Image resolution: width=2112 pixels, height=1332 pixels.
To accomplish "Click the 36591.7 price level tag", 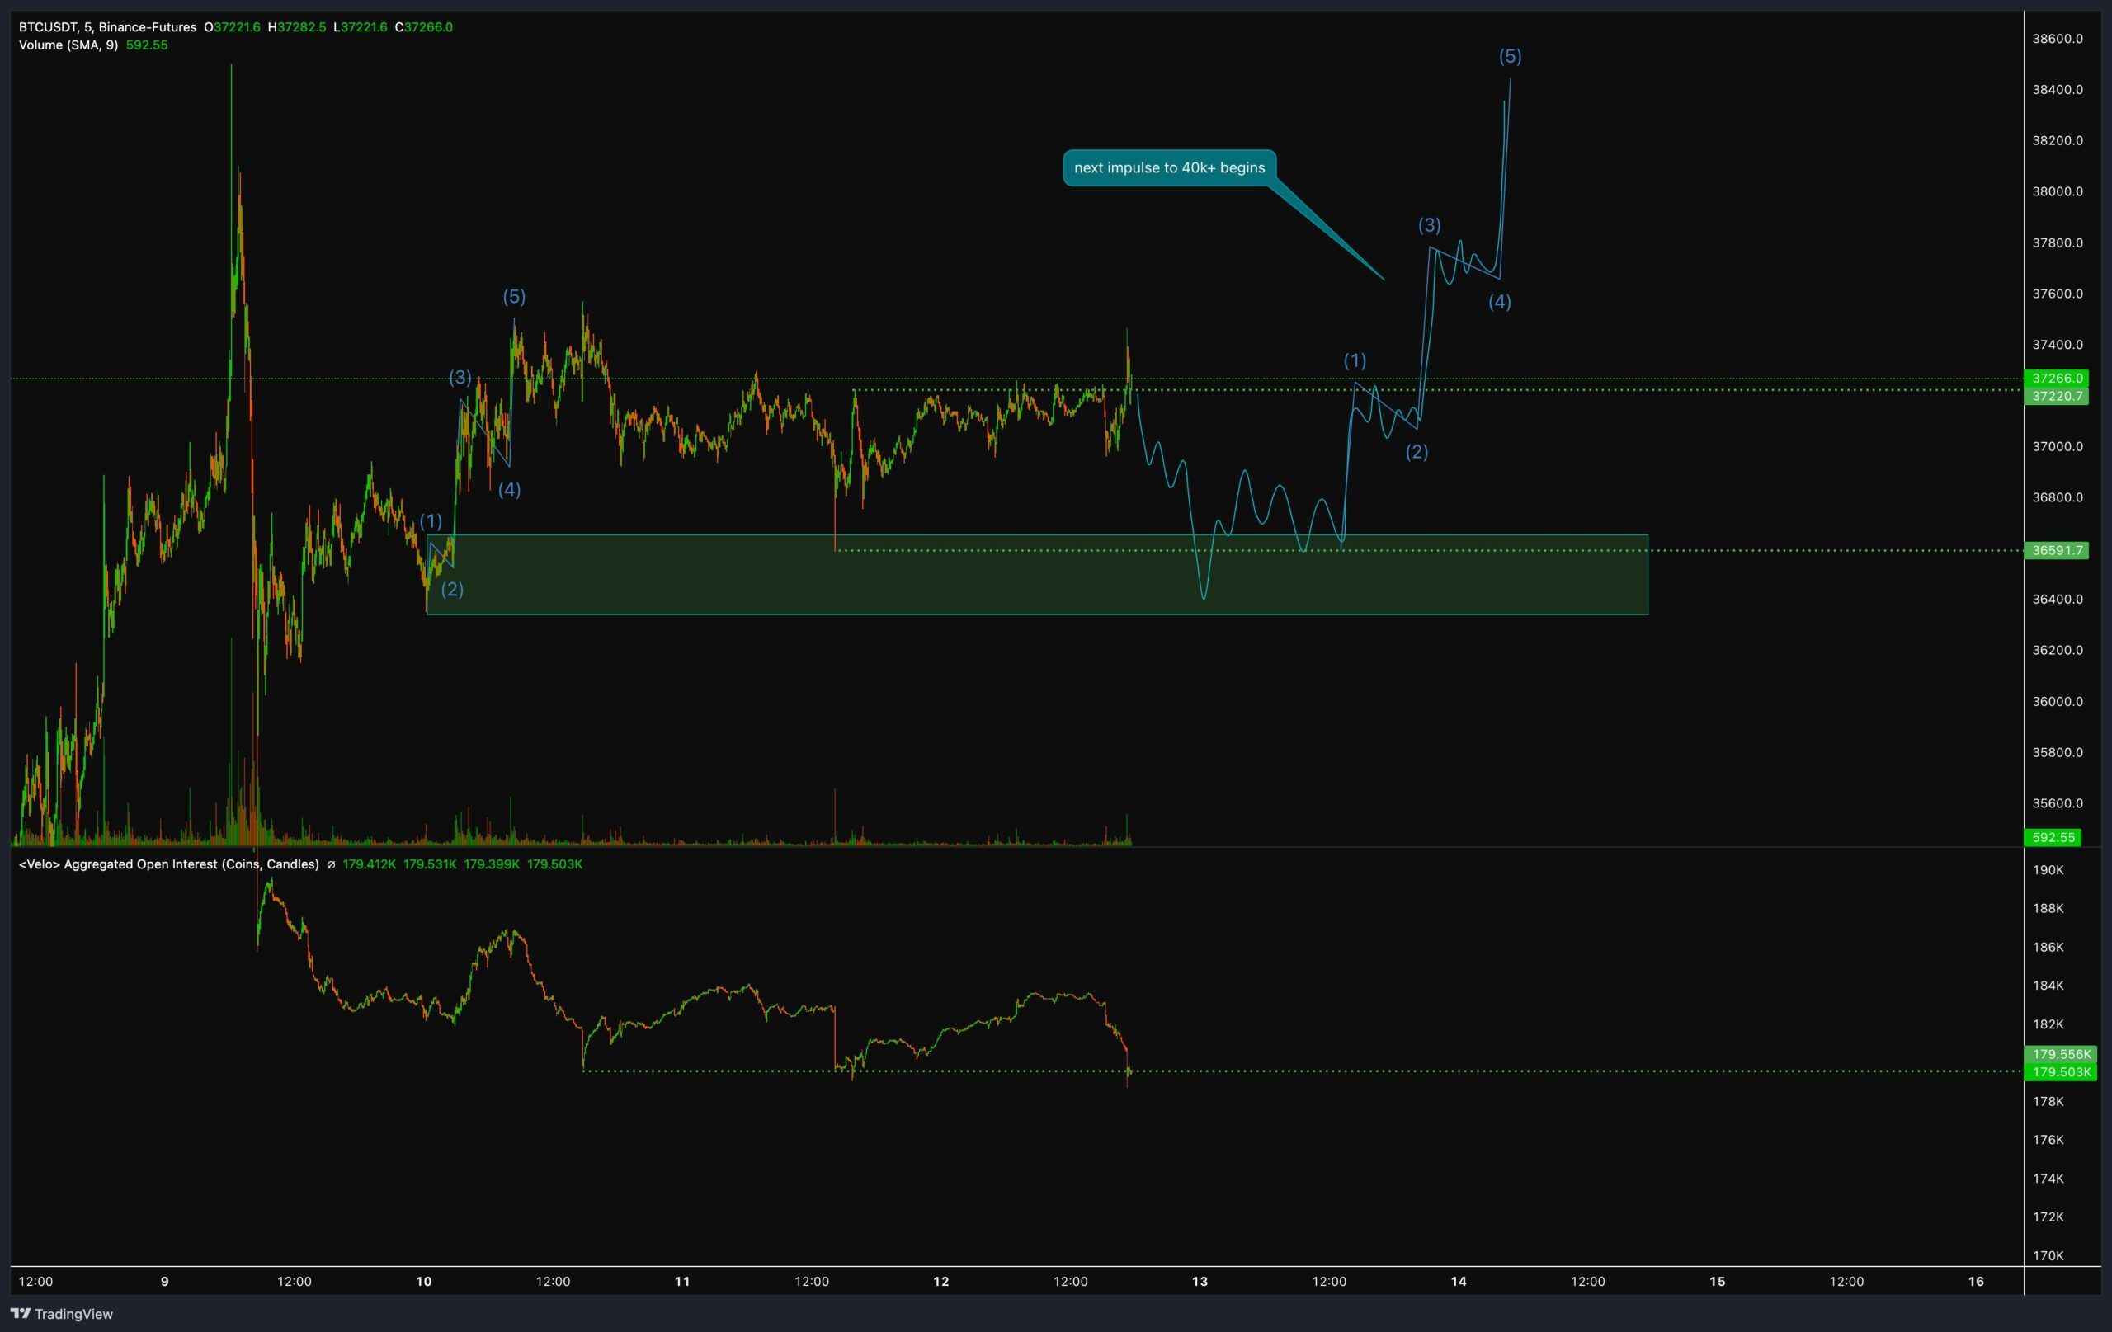I will (2056, 551).
